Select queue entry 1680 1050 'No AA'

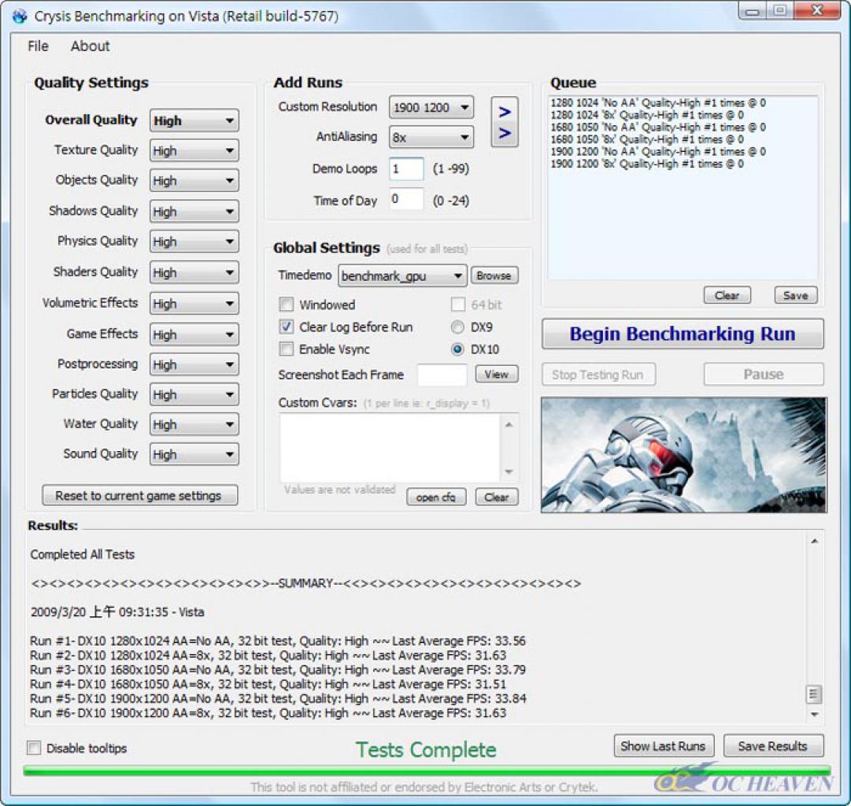pos(658,127)
